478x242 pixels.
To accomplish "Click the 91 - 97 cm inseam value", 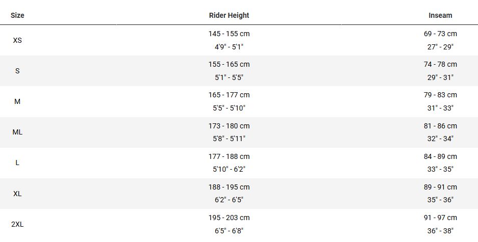I will (440, 218).
